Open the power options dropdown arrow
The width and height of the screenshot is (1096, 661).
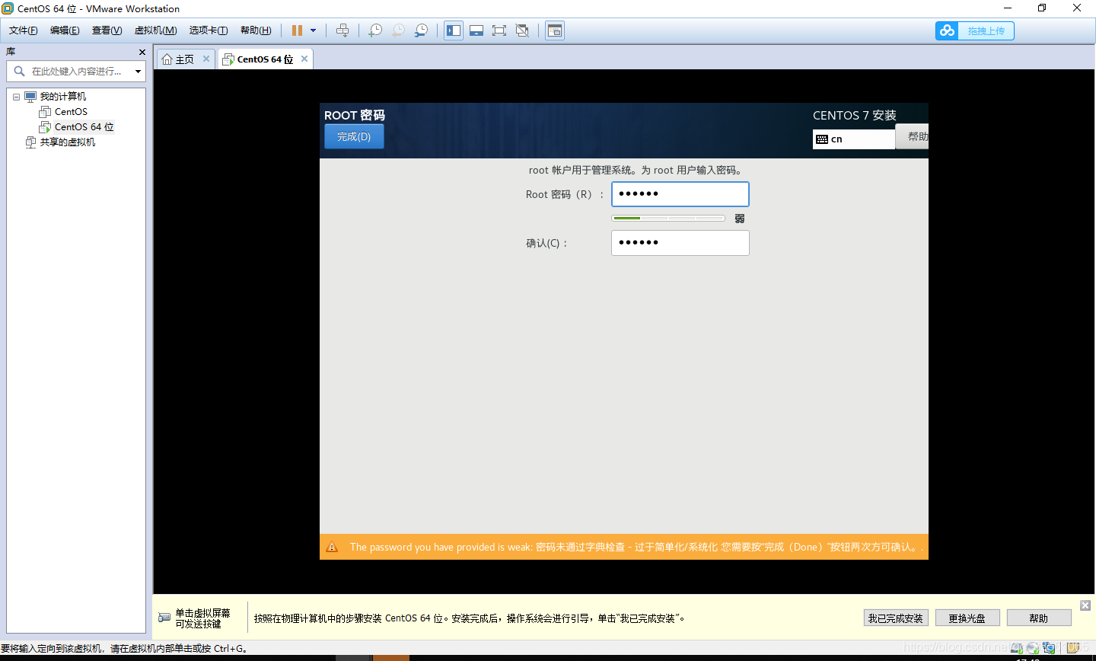click(313, 30)
